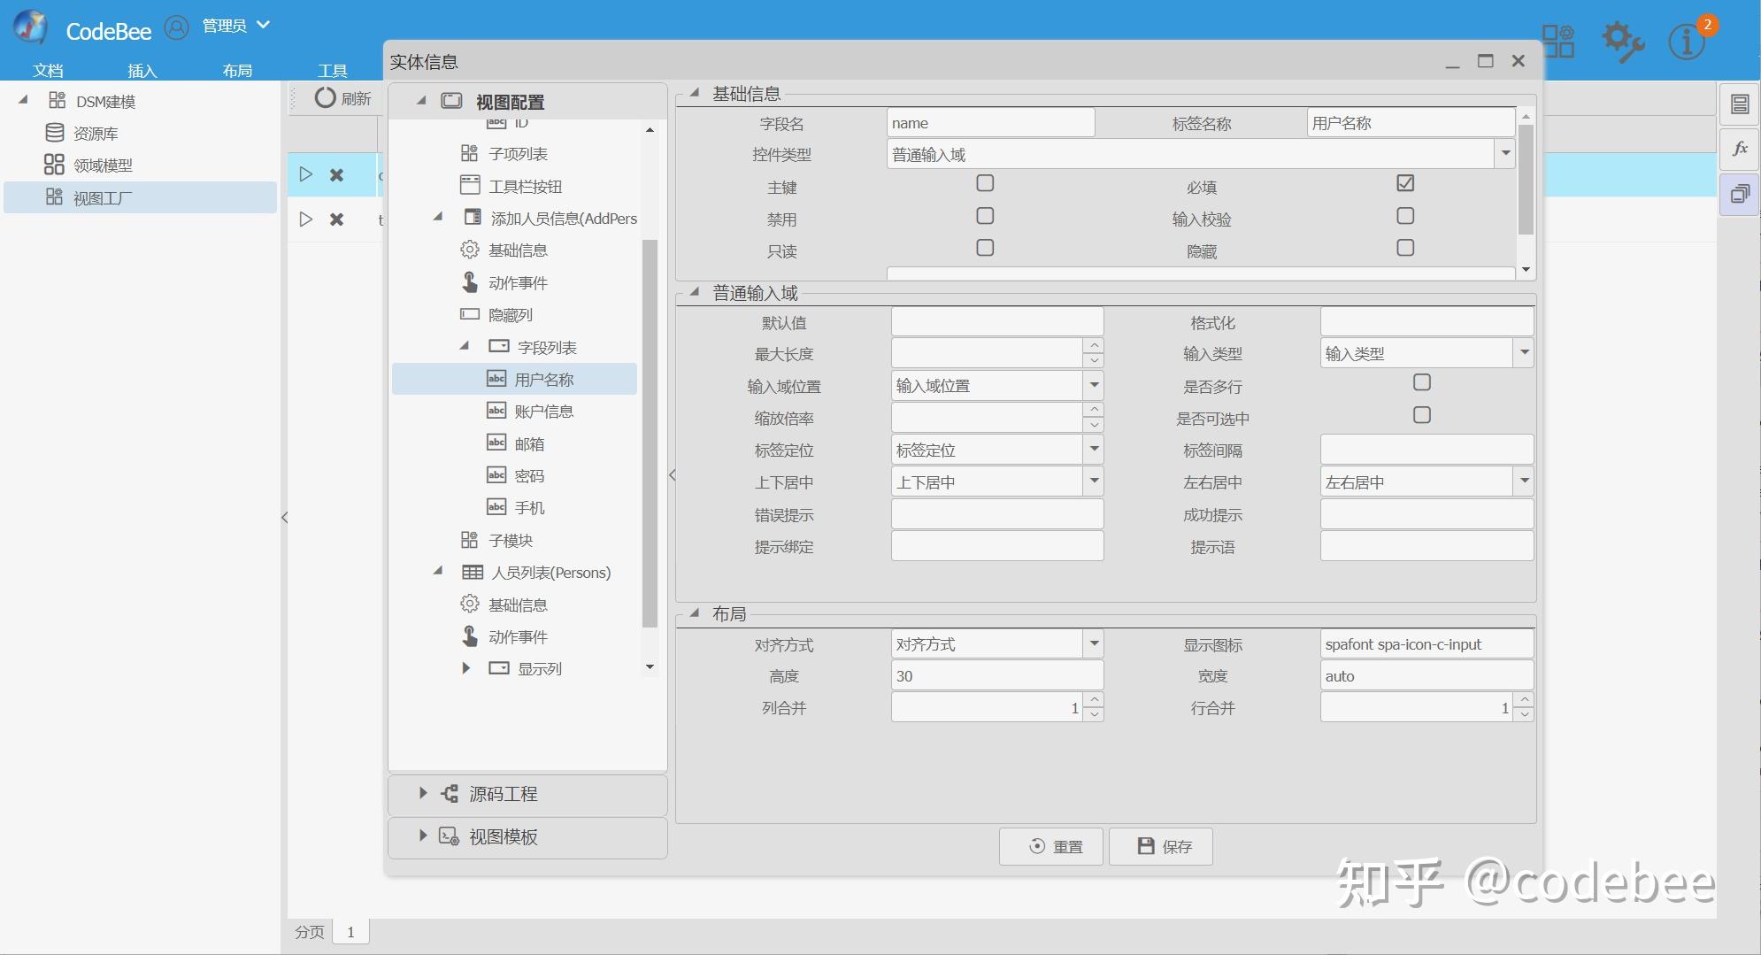Open the settings wrench icon in top bar
The width and height of the screenshot is (1761, 955).
(x=1622, y=40)
